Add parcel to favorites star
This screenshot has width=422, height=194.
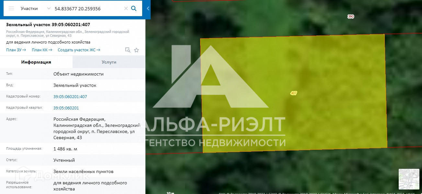(136, 50)
